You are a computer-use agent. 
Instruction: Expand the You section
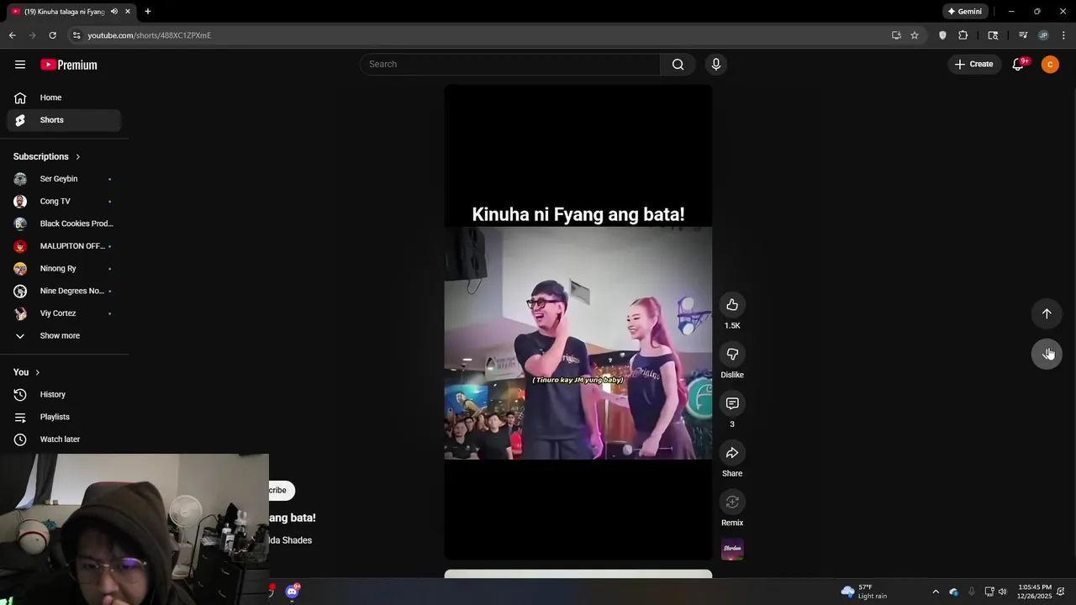coord(27,372)
